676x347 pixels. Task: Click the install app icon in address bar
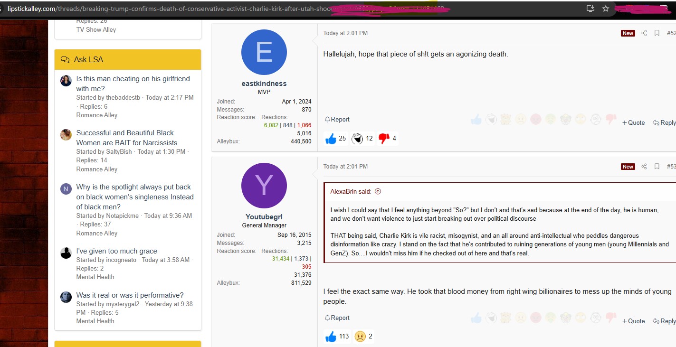[590, 9]
